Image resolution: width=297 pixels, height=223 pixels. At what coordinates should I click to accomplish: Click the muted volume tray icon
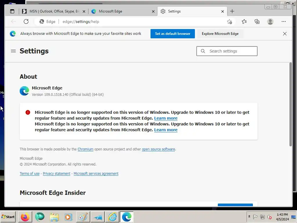coord(269,217)
